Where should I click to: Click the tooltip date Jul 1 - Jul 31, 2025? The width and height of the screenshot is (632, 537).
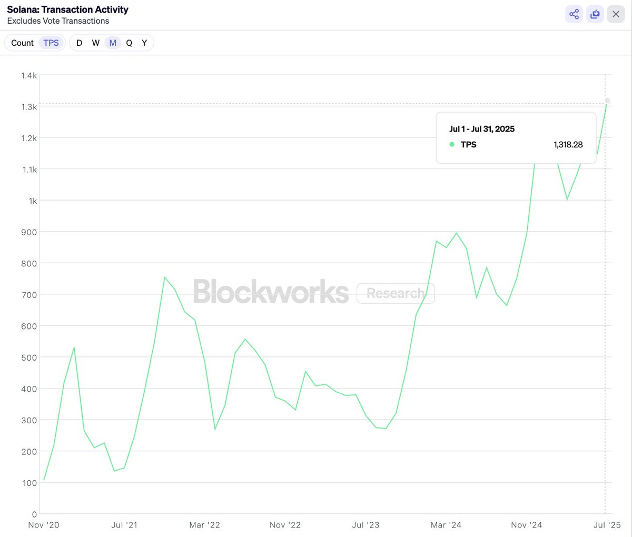click(482, 129)
